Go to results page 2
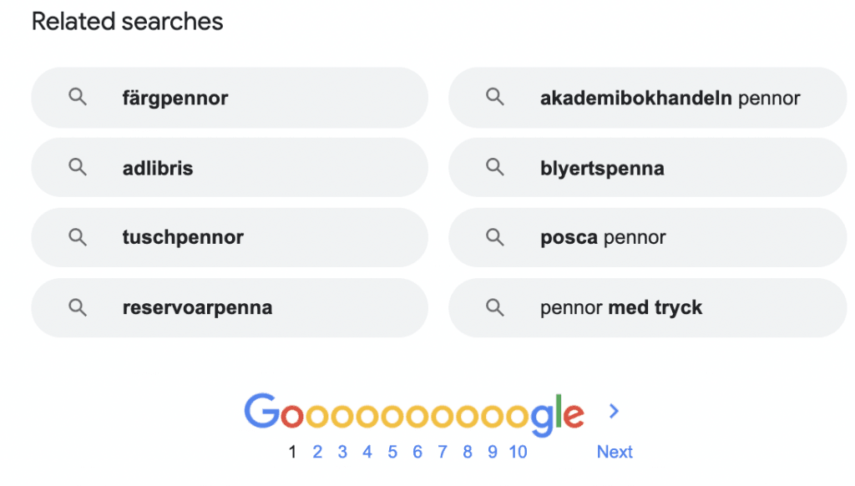The image size is (855, 486). (x=317, y=452)
